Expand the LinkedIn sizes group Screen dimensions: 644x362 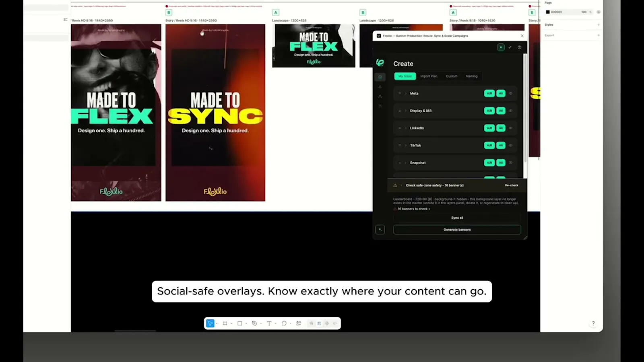point(406,128)
